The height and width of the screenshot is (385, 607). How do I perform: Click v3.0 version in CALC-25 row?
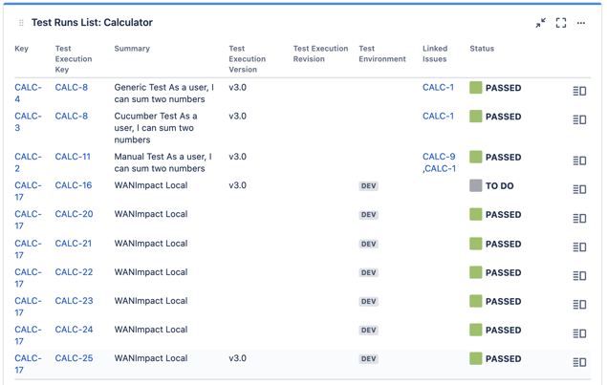238,358
